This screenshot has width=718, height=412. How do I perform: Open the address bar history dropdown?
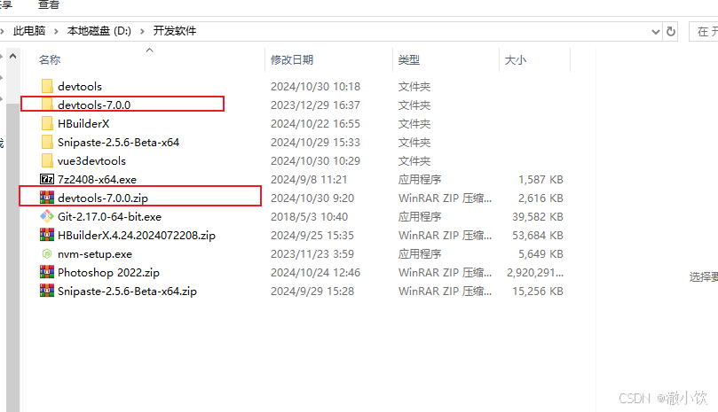click(656, 32)
